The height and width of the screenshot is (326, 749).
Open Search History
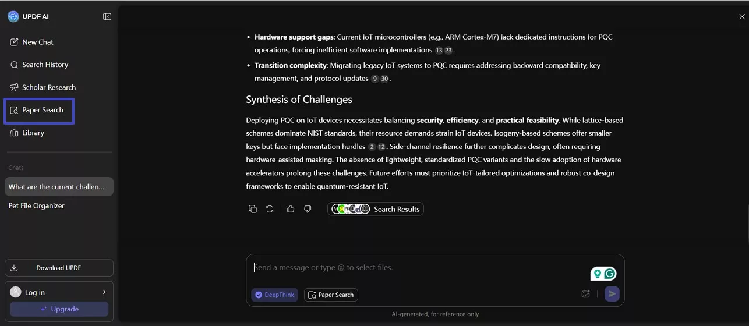tap(45, 65)
